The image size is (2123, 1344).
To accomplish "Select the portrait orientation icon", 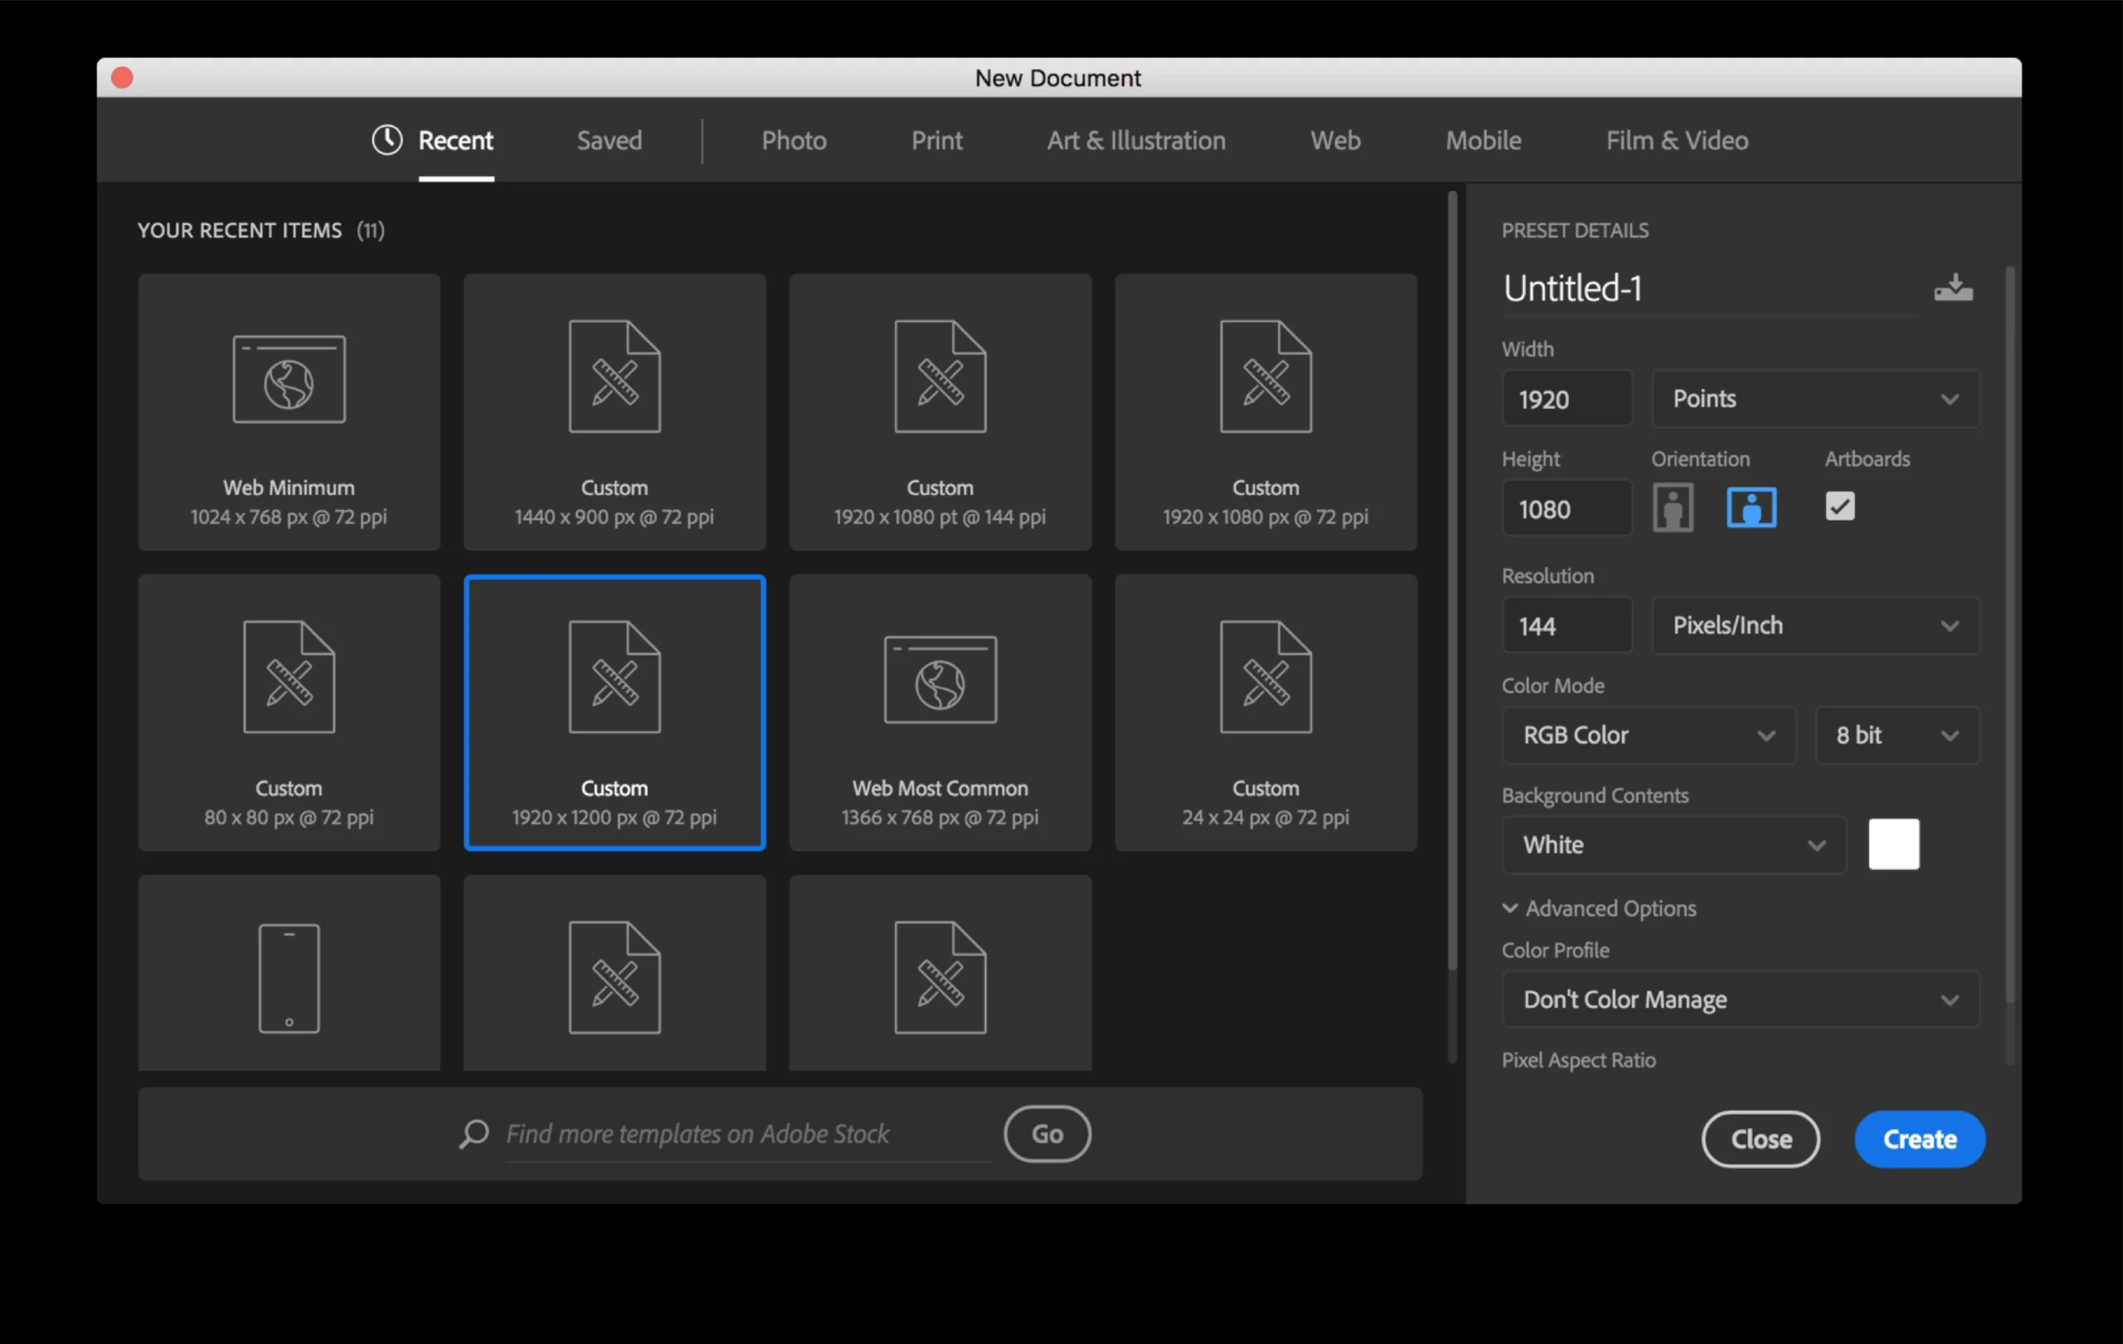I will [1673, 507].
